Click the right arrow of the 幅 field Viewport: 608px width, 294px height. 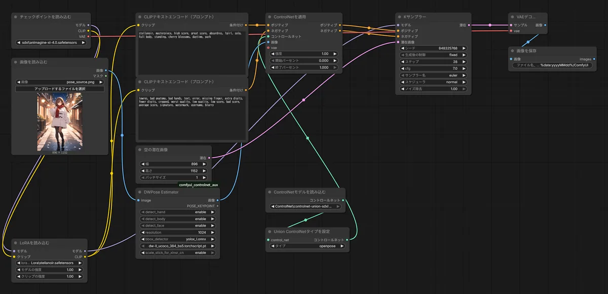[x=205, y=164]
